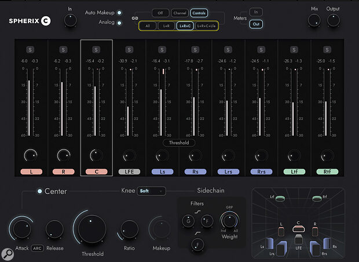Select the Rs channel label
The width and height of the screenshot is (359, 262).
(195, 172)
